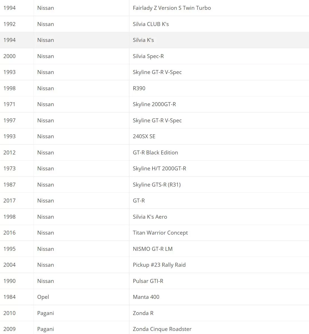The image size is (309, 334).
Task: Select the 1993 Skyline GT-R V-Spec row
Action: point(154,72)
